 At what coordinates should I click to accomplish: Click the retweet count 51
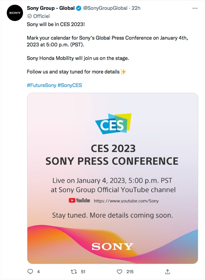click(x=83, y=272)
